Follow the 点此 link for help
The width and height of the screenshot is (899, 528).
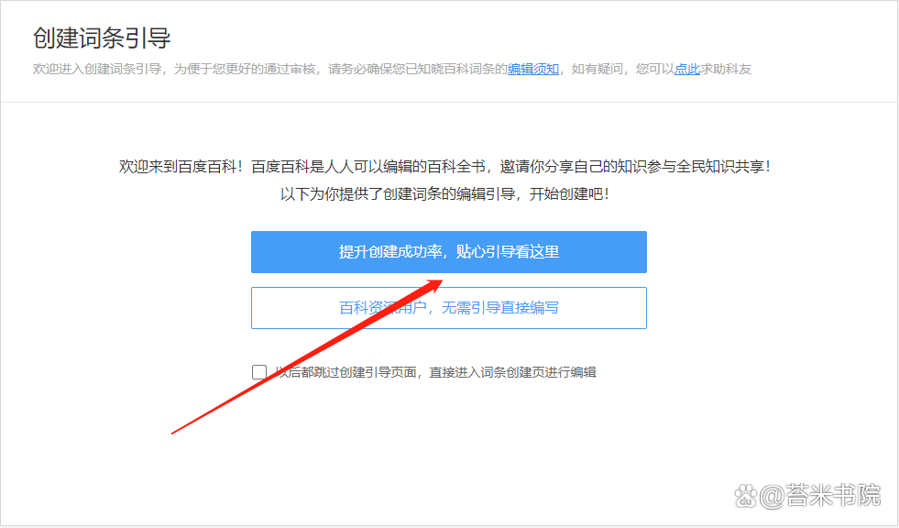687,70
